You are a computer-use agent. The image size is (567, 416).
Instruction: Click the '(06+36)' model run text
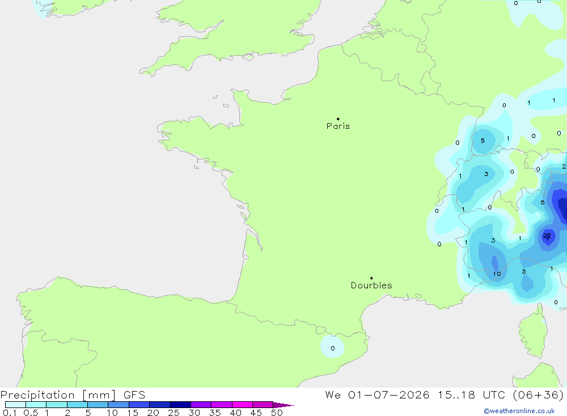538,394
